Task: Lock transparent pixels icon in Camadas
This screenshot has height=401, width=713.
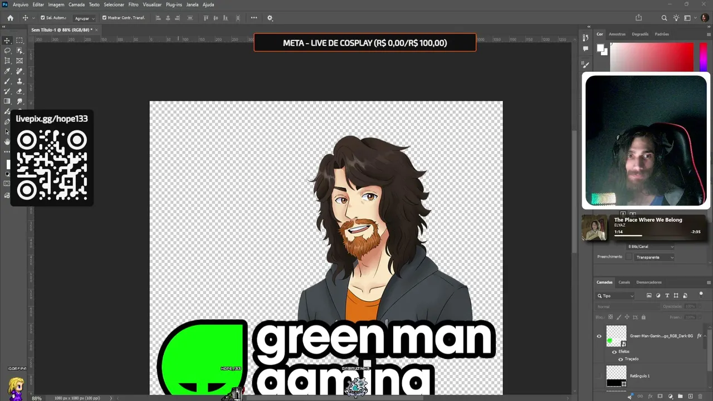Action: pyautogui.click(x=609, y=317)
